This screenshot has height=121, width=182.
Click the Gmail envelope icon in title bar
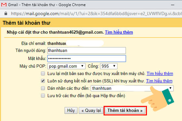pos(4,5)
